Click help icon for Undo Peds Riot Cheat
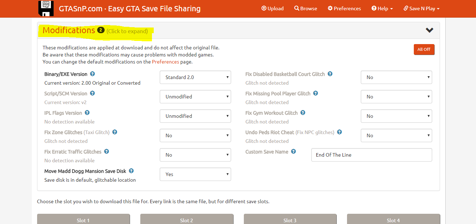Screen dimensions: 476x224 pos(340,132)
